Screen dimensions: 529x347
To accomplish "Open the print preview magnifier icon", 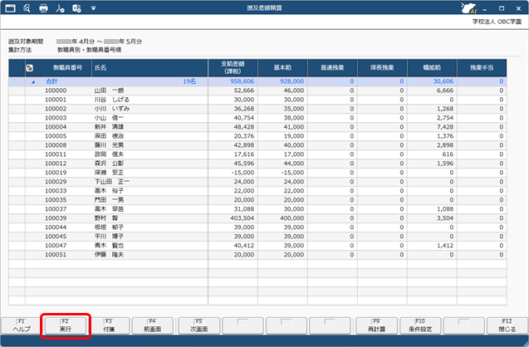I will pos(27,7).
